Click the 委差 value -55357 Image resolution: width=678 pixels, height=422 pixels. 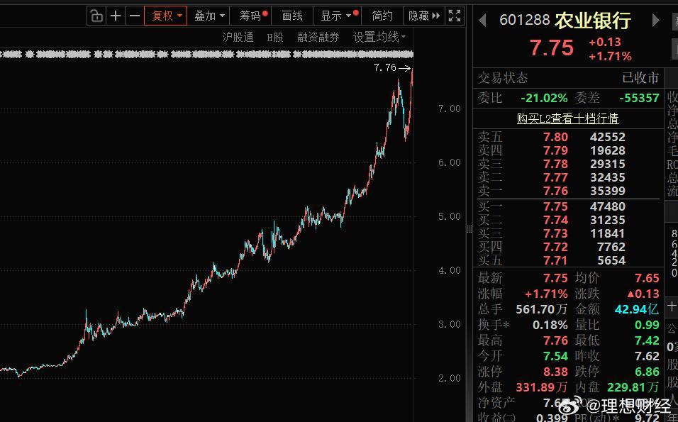point(639,98)
